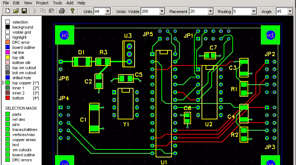
Task: Open a project with the folder icon
Action: [x=16, y=11]
